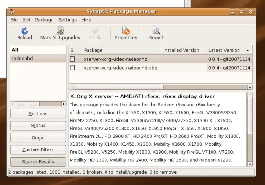The height and width of the screenshot is (185, 265).
Task: Click the description pane down scroll arrow
Action: click(250, 164)
